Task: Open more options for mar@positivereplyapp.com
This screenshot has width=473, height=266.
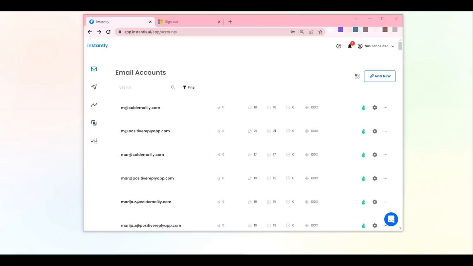Action: click(385, 178)
